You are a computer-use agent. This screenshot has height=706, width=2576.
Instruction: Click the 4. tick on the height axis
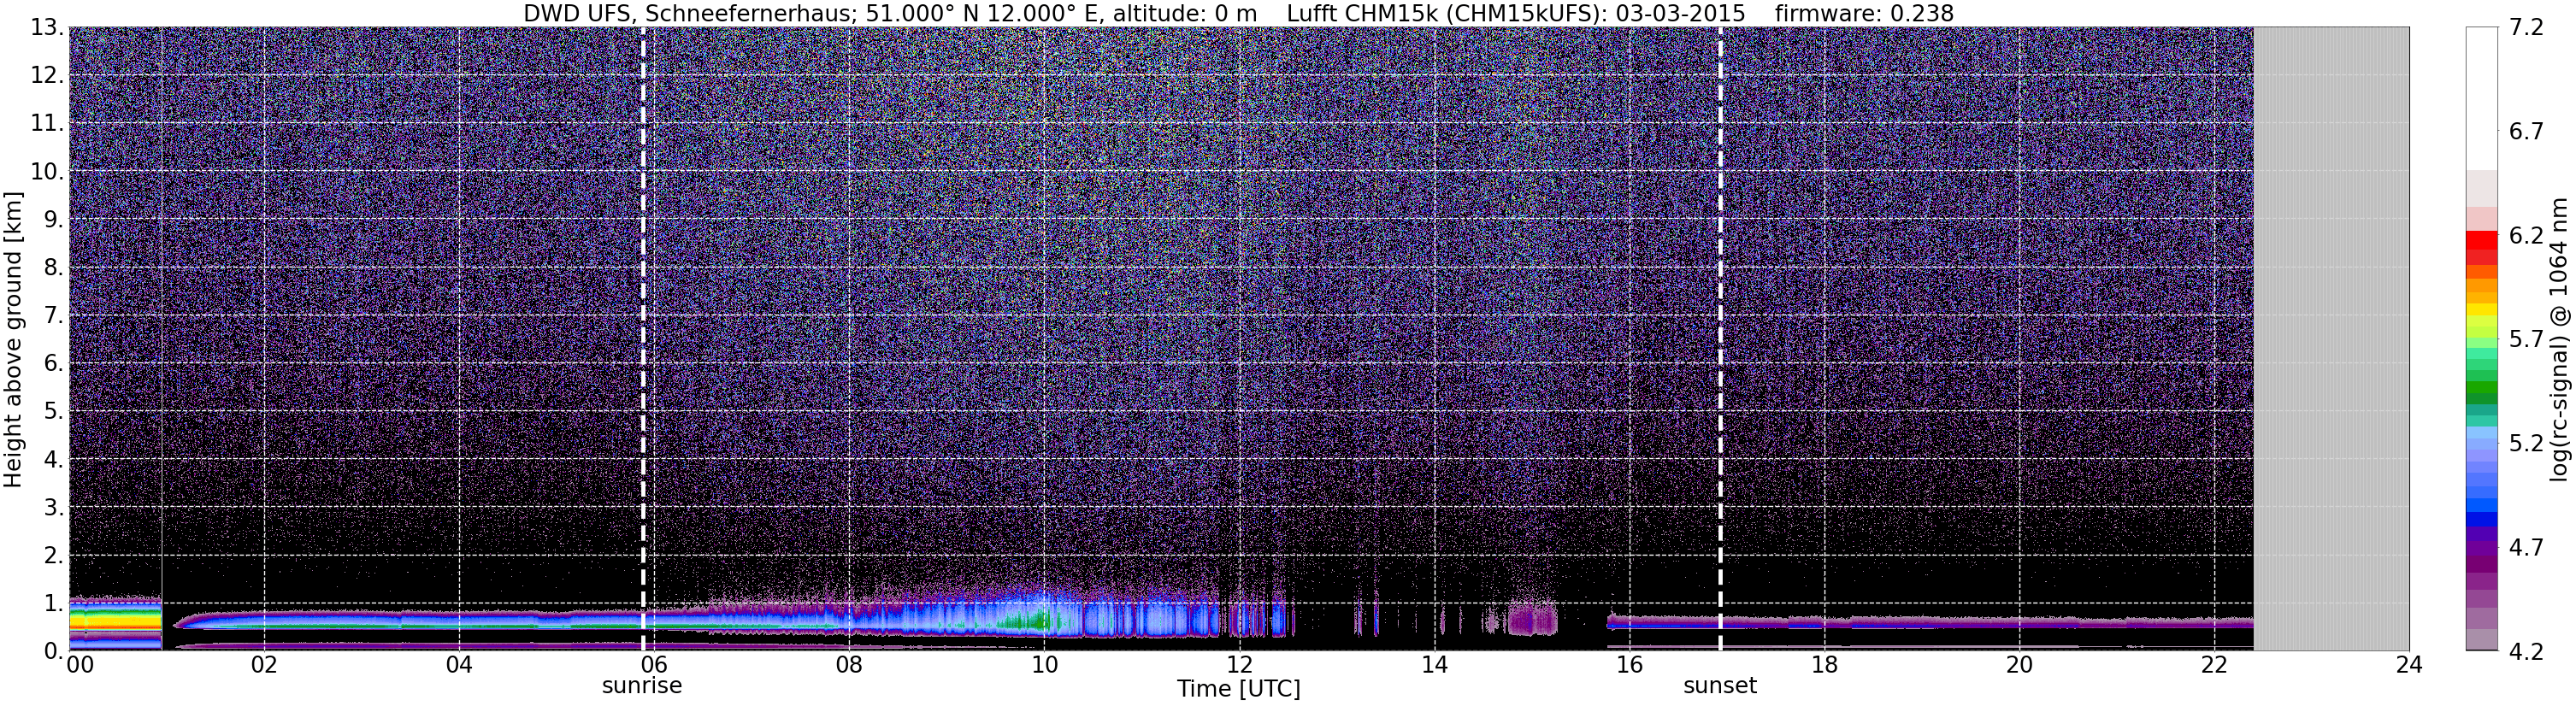pos(53,460)
